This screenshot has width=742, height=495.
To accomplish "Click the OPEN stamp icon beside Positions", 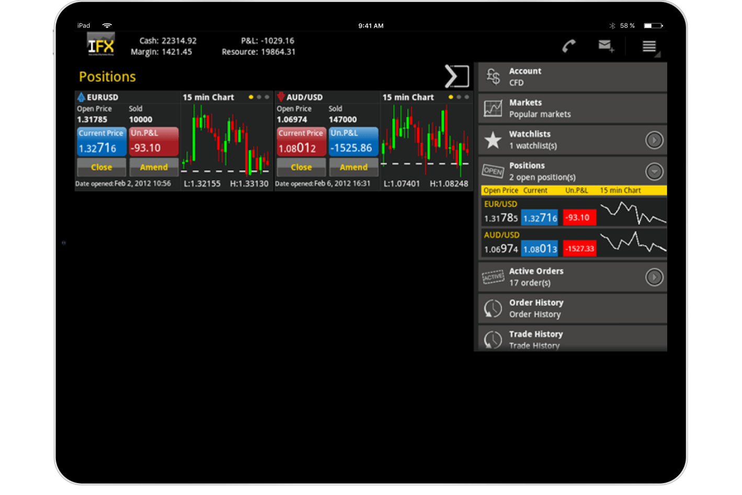I will [492, 171].
